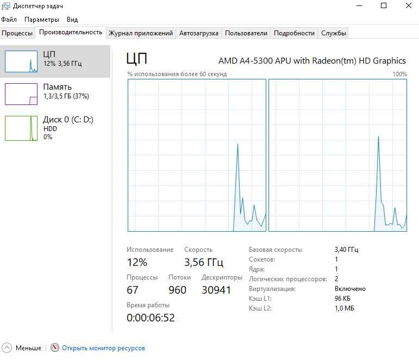Click the ЦП 12% 3,56 ГГц label
Viewport: 419px width, 360px height.
(62, 59)
